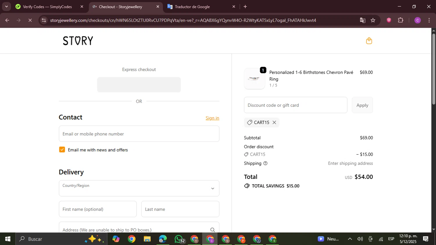The height and width of the screenshot is (245, 436).
Task: Open the tab search dropdown arrow
Action: [x=6, y=6]
